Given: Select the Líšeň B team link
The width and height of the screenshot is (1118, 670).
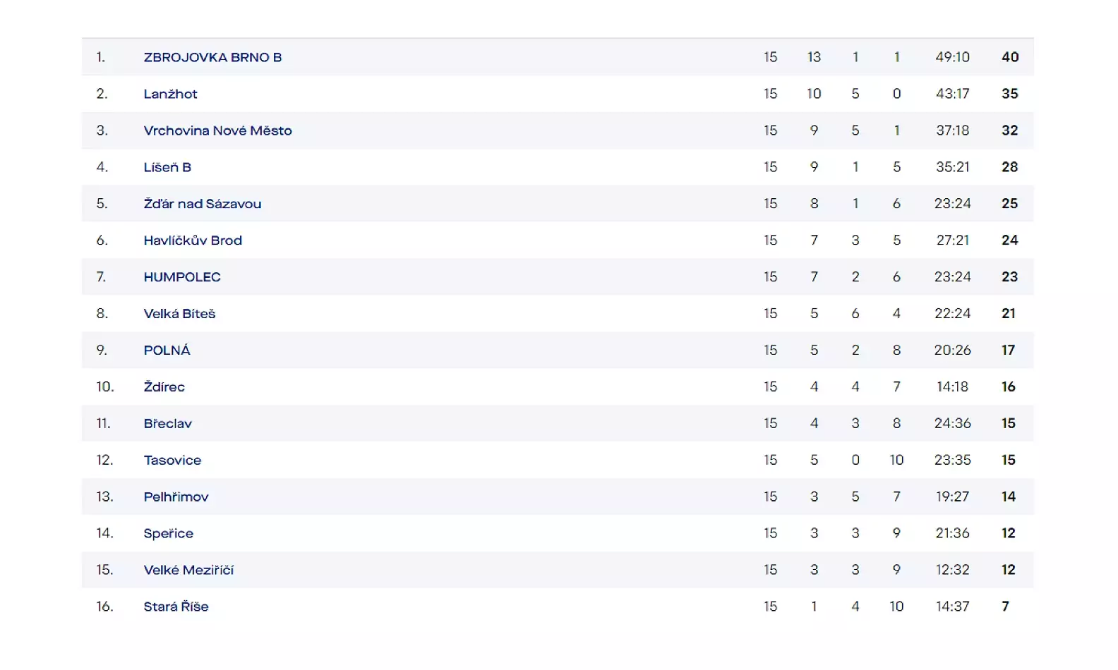Looking at the screenshot, I should pyautogui.click(x=167, y=167).
